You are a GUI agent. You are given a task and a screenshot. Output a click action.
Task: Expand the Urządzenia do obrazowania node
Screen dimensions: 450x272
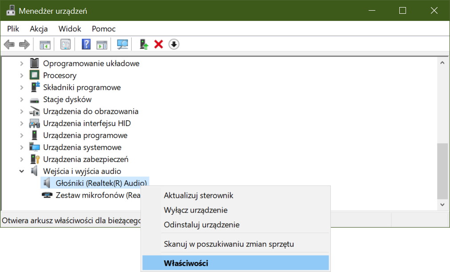[21, 112]
